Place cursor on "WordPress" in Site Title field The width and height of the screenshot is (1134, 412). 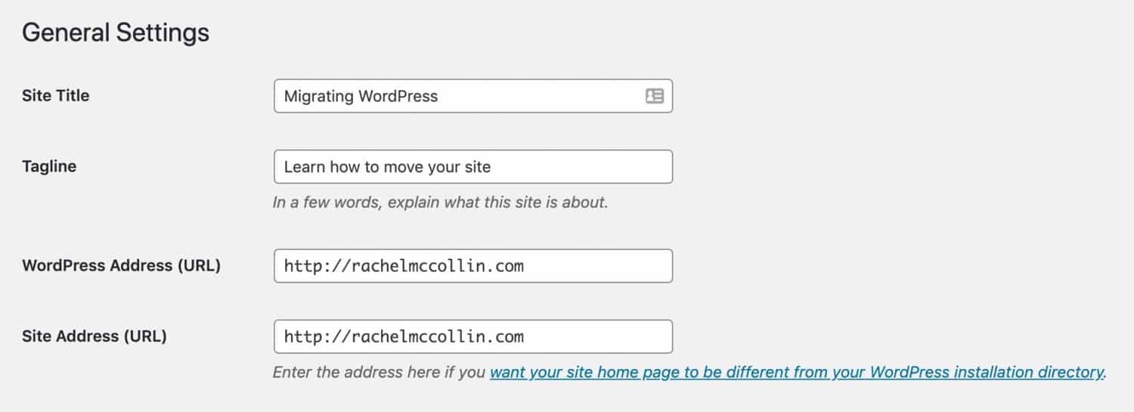point(398,96)
